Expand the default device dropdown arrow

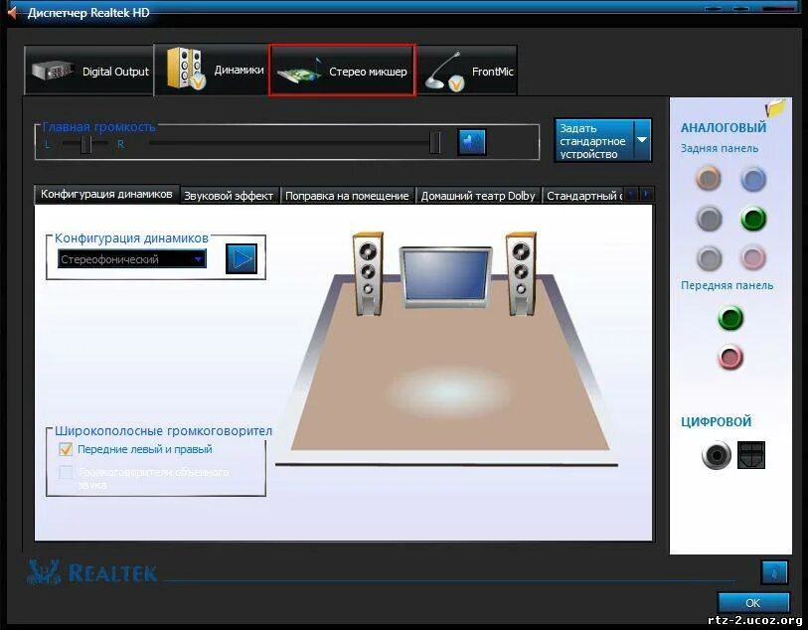[643, 140]
